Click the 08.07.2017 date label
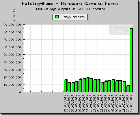Image resolution: width=140 pixels, height=115 pixels. point(120,103)
